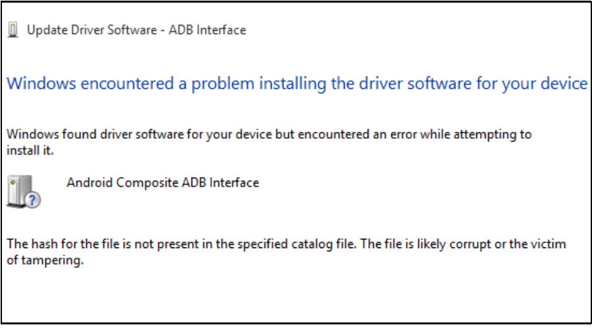Viewport: 592px width, 329px height.
Task: Click the "install it." text line
Action: point(29,151)
